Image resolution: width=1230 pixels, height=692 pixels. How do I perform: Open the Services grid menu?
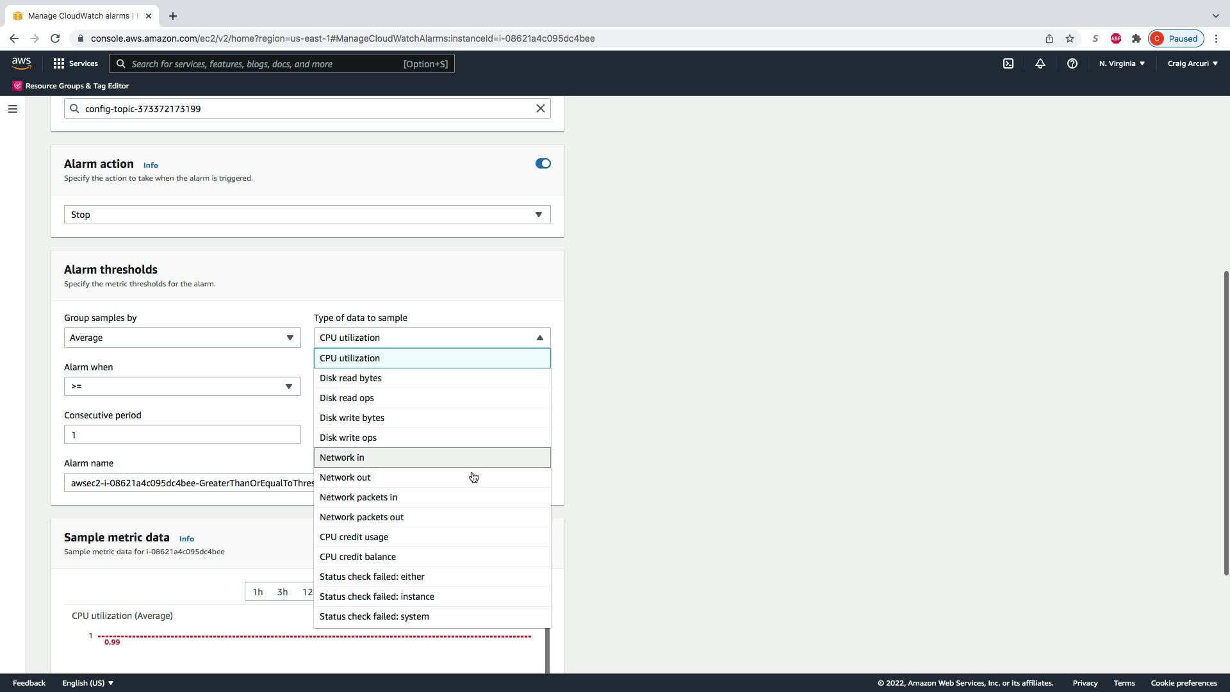tap(76, 63)
